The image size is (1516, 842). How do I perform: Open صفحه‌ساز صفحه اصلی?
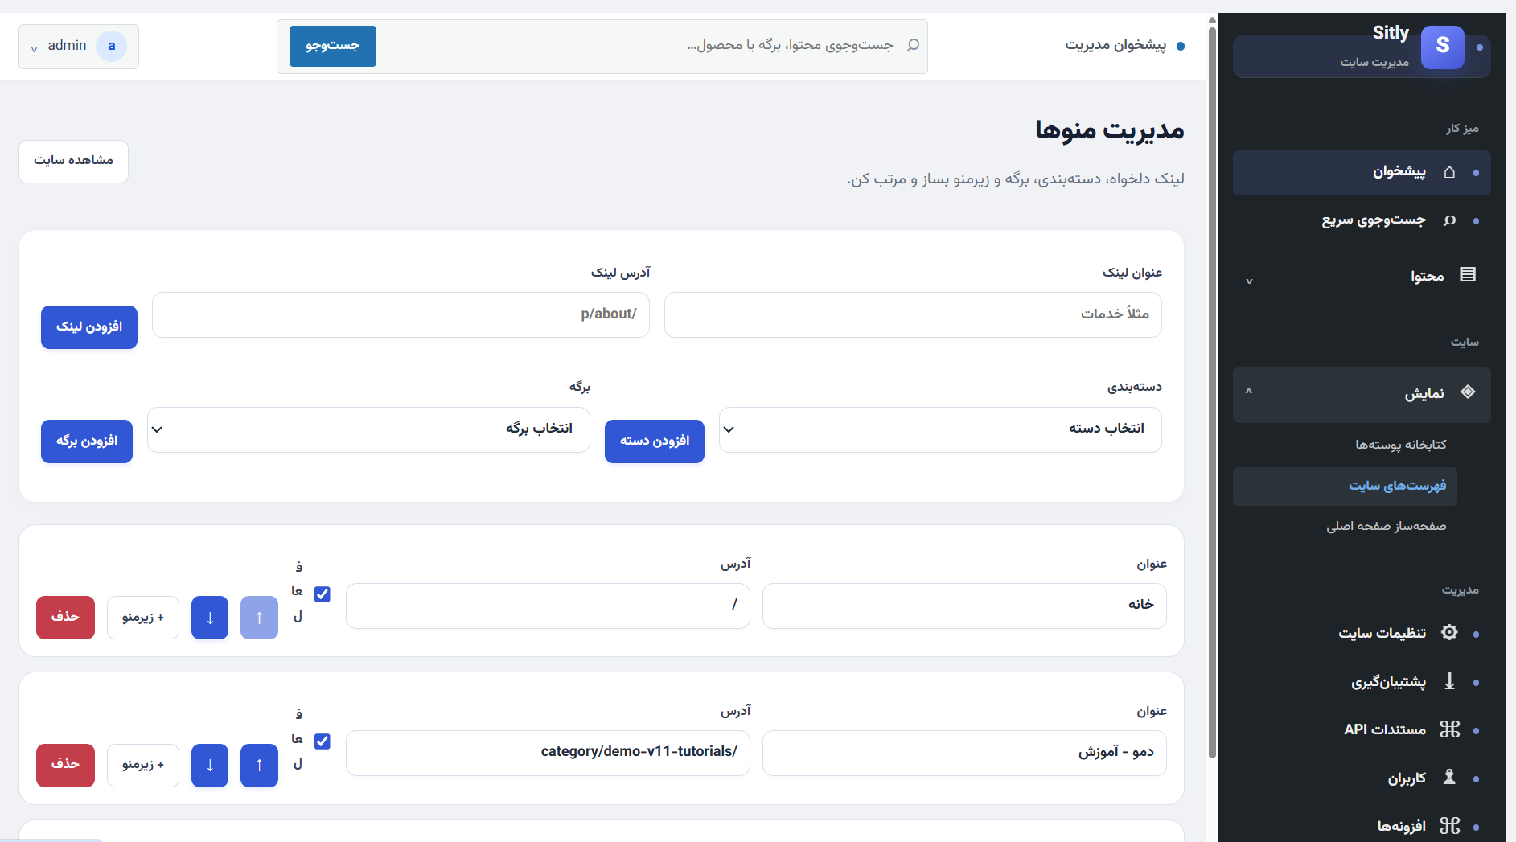(1387, 526)
